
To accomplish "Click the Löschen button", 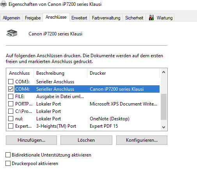I will 86,140.
